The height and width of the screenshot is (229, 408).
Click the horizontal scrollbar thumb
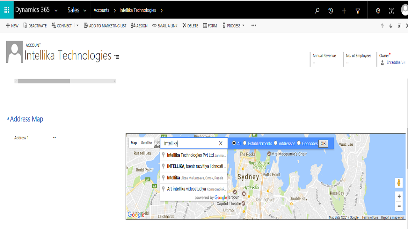pos(44,81)
